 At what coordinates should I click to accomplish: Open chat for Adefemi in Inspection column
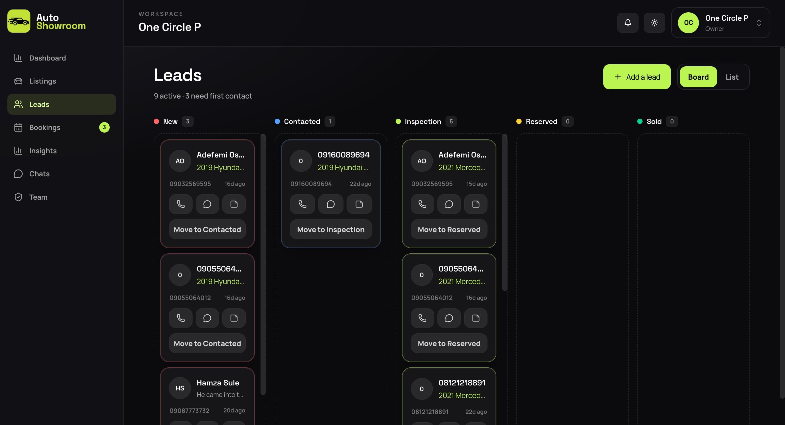[449, 204]
